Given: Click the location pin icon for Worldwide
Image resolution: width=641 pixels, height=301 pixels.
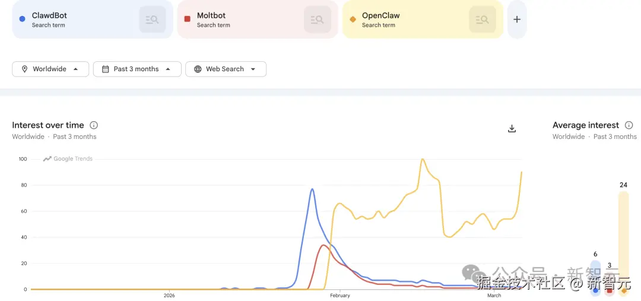Looking at the screenshot, I should [x=25, y=69].
